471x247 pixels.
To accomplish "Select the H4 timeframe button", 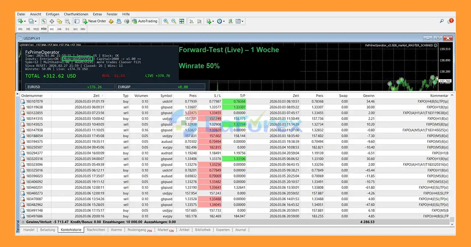I will pyautogui.click(x=59, y=29).
